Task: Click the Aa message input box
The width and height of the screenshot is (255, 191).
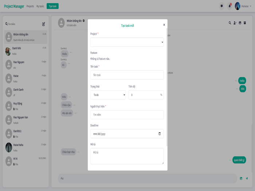Action: (148, 178)
